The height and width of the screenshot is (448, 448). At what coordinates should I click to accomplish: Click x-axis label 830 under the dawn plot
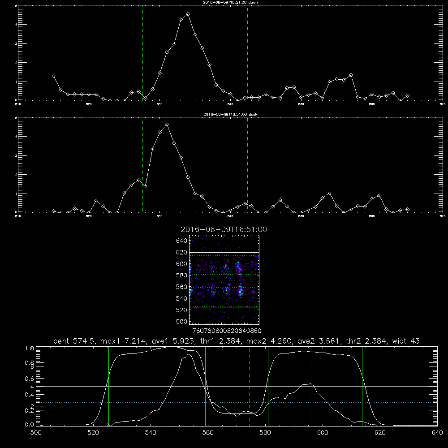coord(159,104)
